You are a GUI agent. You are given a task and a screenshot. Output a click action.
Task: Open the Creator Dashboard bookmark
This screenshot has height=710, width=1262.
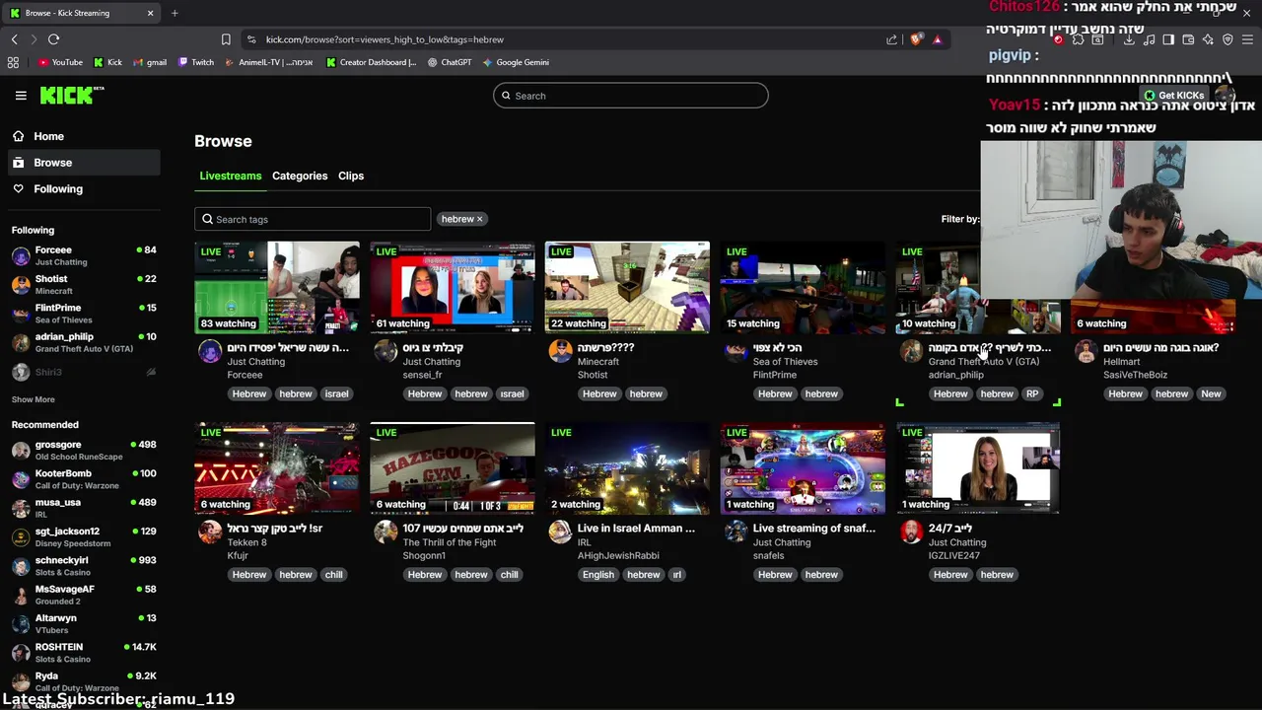(x=371, y=62)
